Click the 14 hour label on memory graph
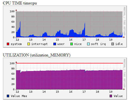The height and width of the screenshot is (103, 129). click(x=44, y=92)
